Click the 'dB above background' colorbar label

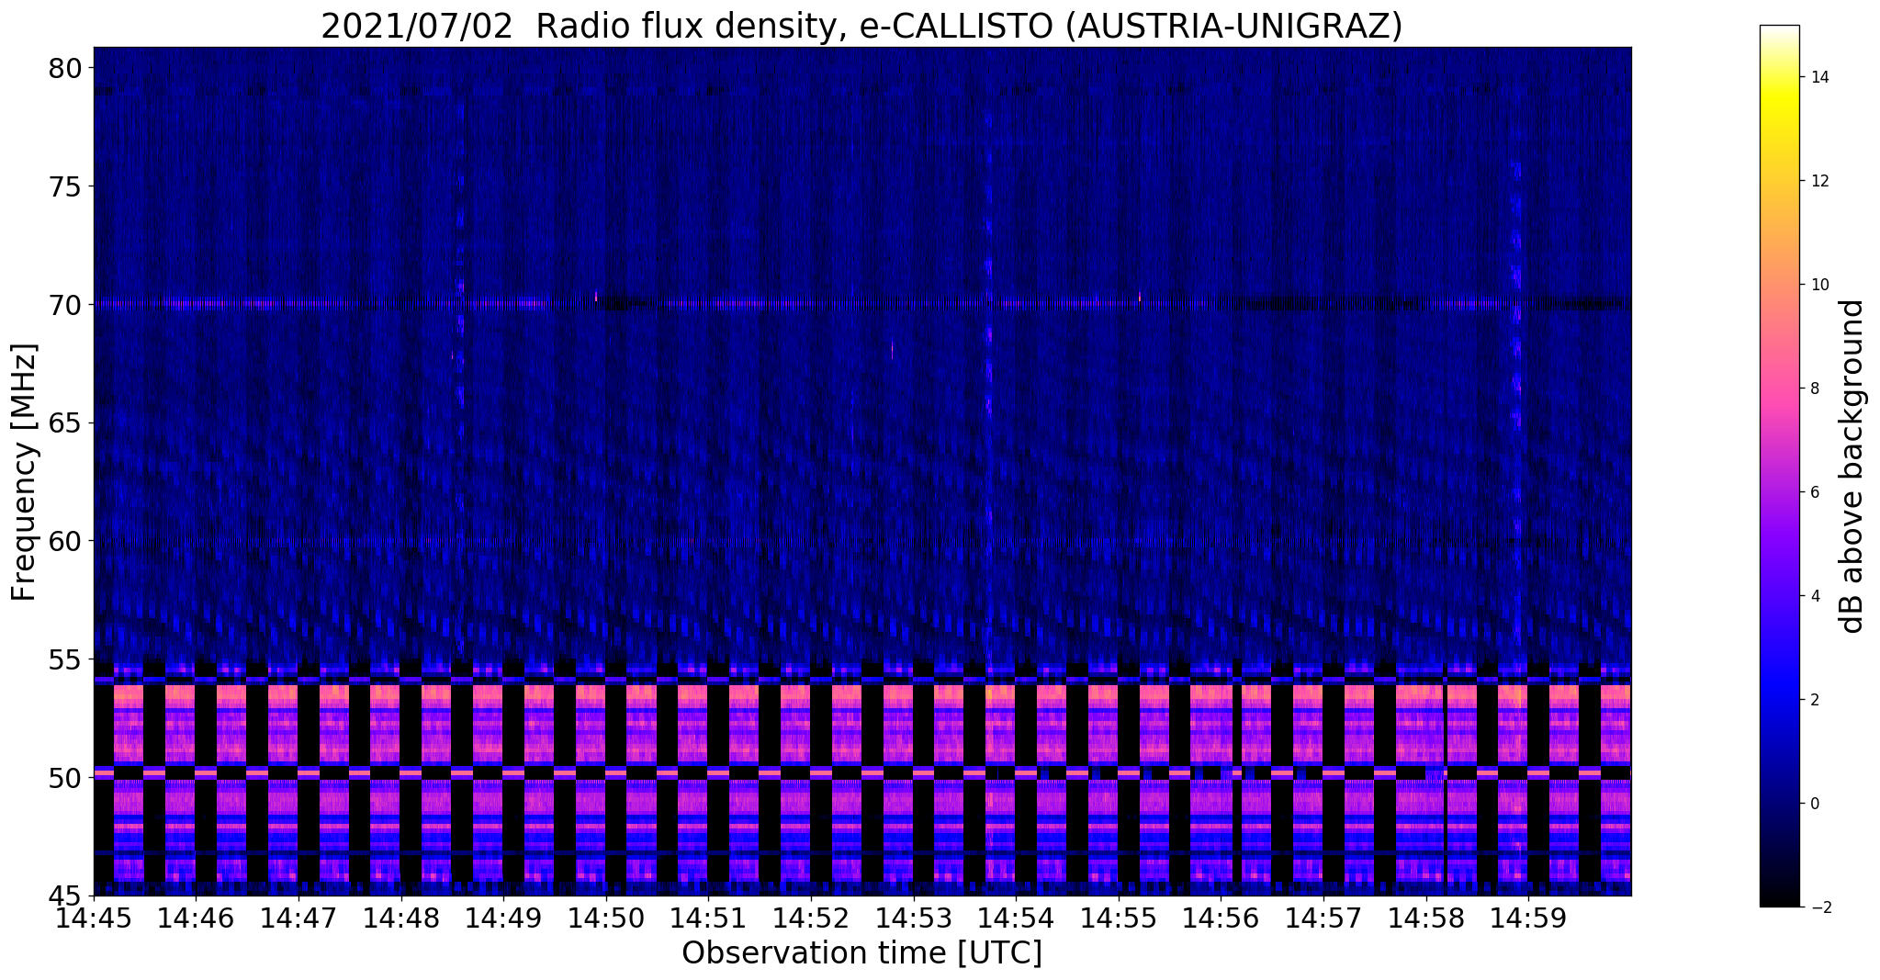(x=1852, y=467)
